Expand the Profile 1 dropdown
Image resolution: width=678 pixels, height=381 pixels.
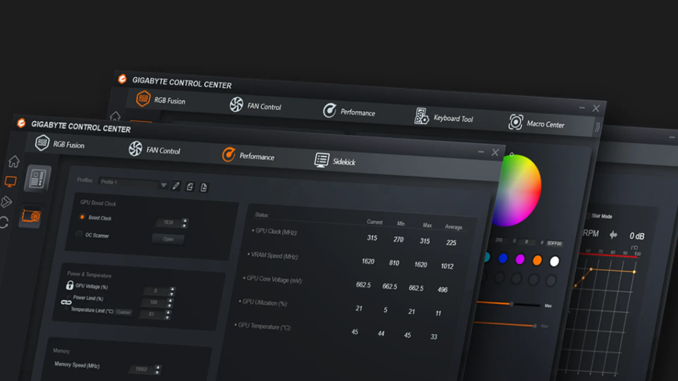tap(163, 185)
